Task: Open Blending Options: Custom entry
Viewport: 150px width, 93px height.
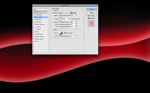Action: coord(41,12)
